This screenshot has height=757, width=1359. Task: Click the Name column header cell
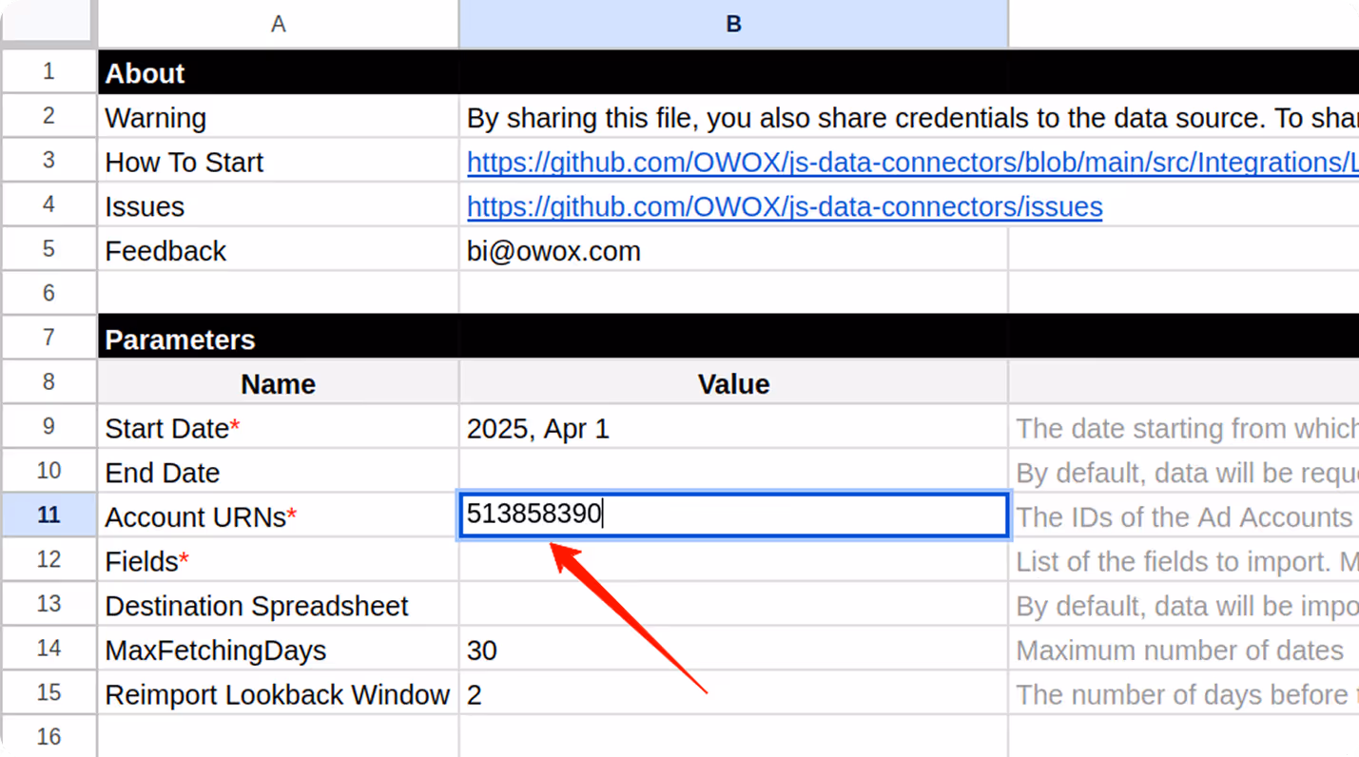coord(278,383)
